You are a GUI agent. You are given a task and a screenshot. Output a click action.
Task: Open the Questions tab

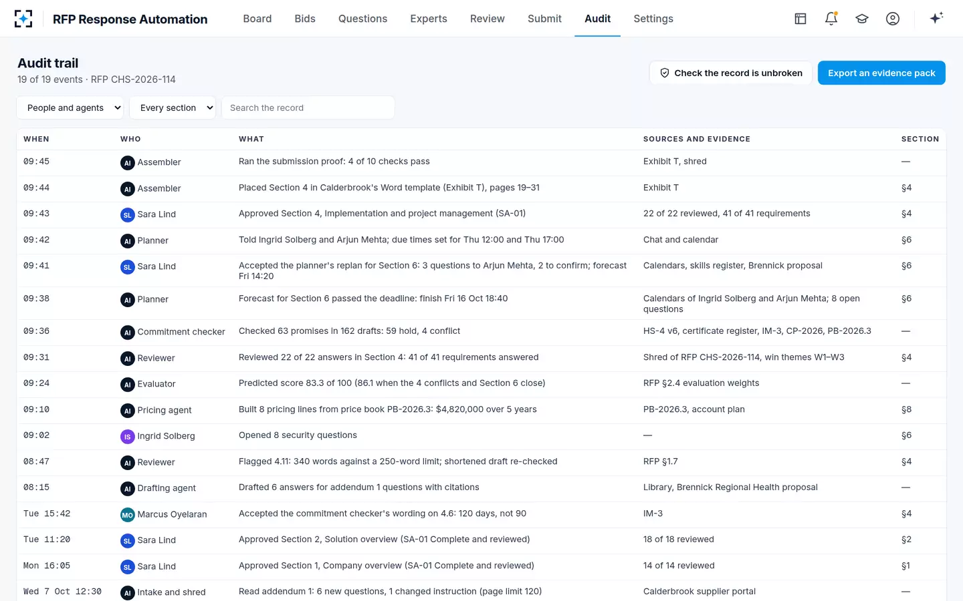(x=362, y=19)
